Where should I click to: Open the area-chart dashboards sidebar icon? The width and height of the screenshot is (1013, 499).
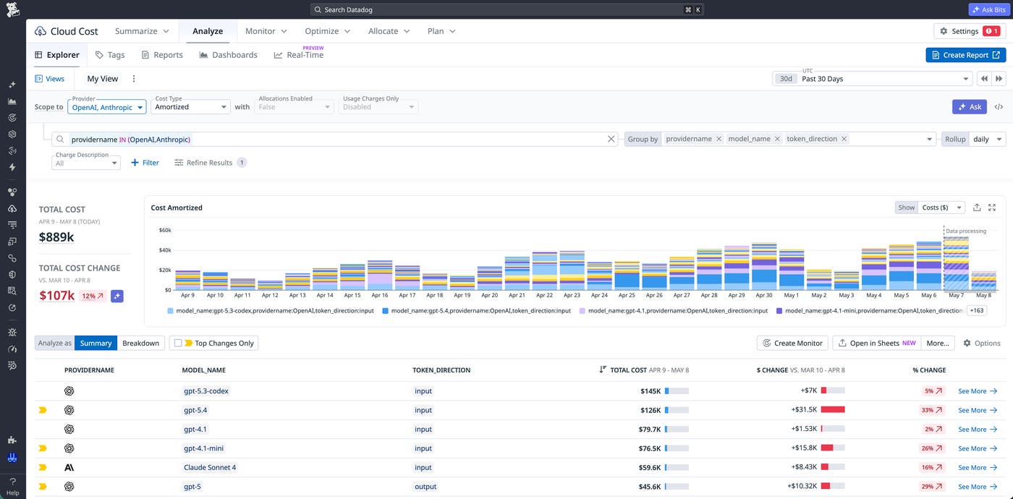click(x=12, y=101)
